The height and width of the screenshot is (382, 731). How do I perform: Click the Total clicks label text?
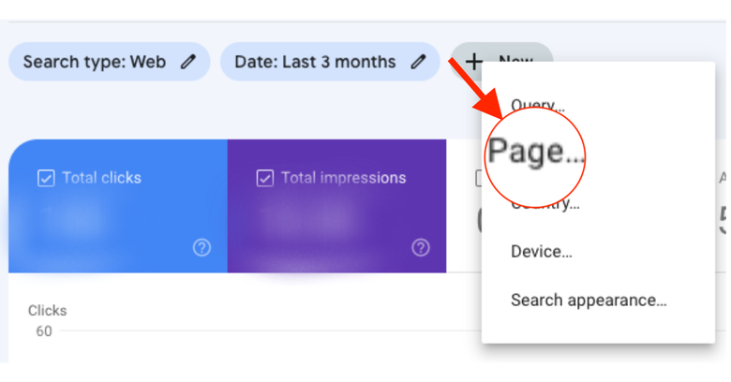101,178
